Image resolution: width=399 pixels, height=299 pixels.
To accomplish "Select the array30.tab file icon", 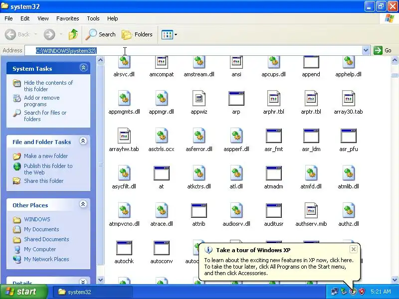I will coord(349,99).
